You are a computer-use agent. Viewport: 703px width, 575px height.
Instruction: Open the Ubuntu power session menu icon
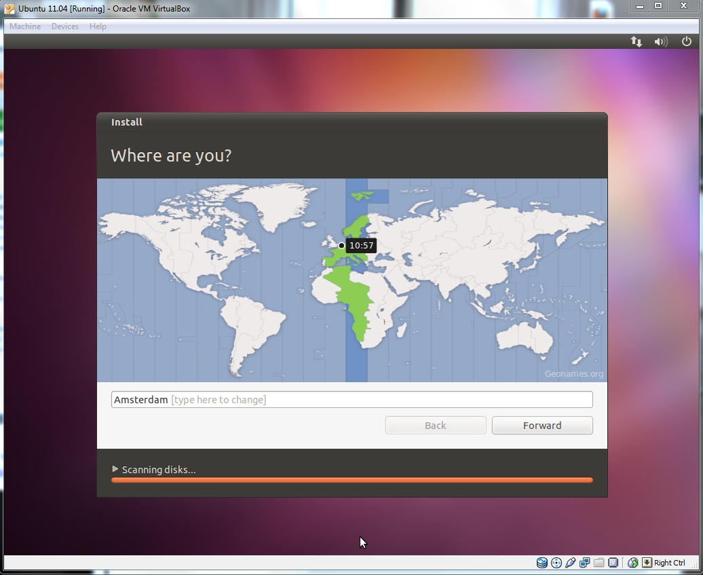tap(687, 41)
